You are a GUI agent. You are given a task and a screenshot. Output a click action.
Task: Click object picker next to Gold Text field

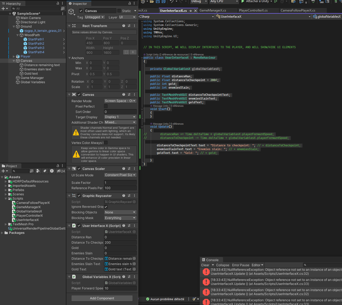pyautogui.click(x=134, y=269)
